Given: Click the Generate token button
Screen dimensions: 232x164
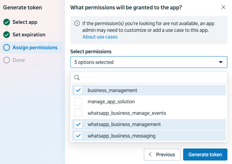Looking at the screenshot, I should click(x=205, y=154).
